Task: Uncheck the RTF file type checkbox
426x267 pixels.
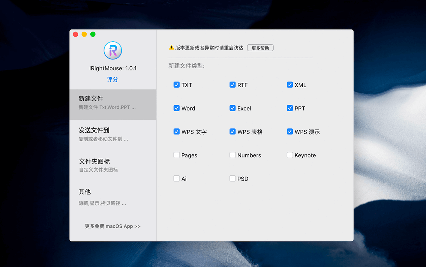Action: point(232,85)
